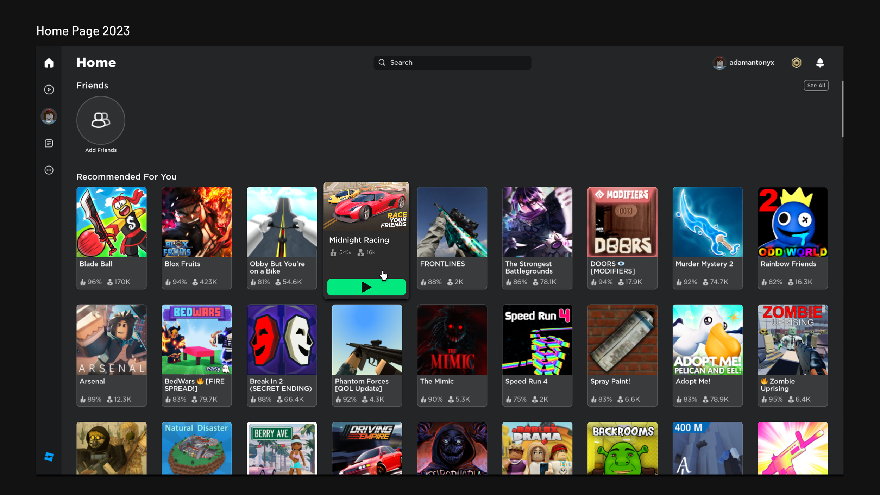Open the Murder Mystery 2 thumbnail

point(708,222)
